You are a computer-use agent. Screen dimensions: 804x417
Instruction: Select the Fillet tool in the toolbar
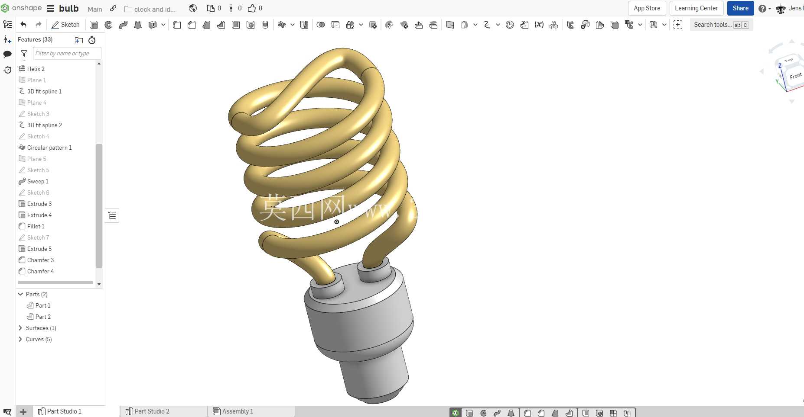[x=177, y=25]
